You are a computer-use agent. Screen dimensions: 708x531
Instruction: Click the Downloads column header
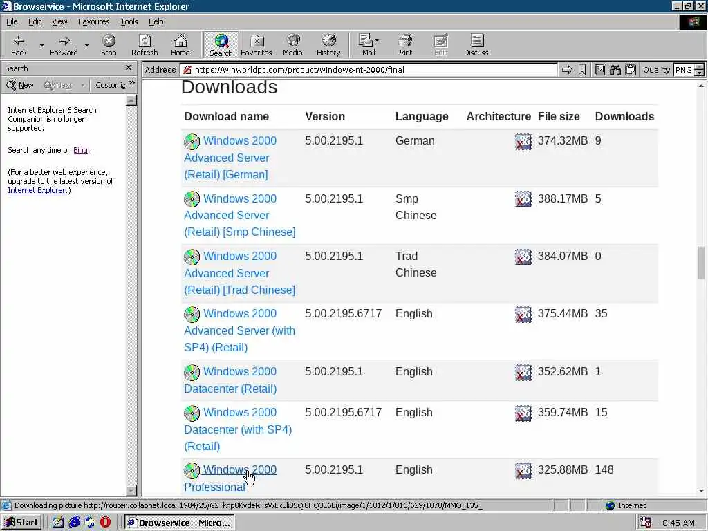pyautogui.click(x=624, y=116)
